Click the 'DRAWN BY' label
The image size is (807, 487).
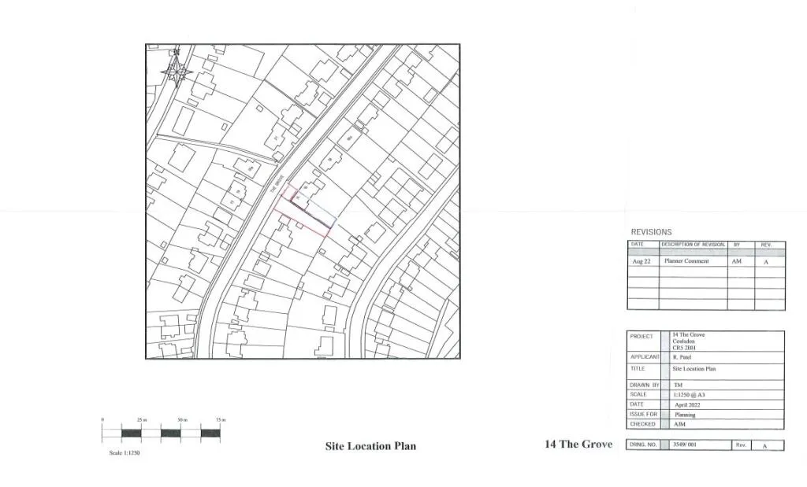[645, 385]
